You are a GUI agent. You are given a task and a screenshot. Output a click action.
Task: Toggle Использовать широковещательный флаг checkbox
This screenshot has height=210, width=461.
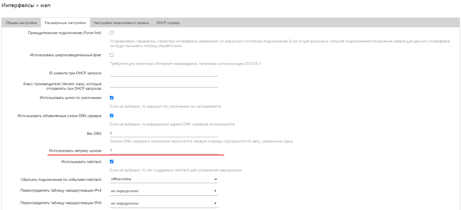pos(112,55)
